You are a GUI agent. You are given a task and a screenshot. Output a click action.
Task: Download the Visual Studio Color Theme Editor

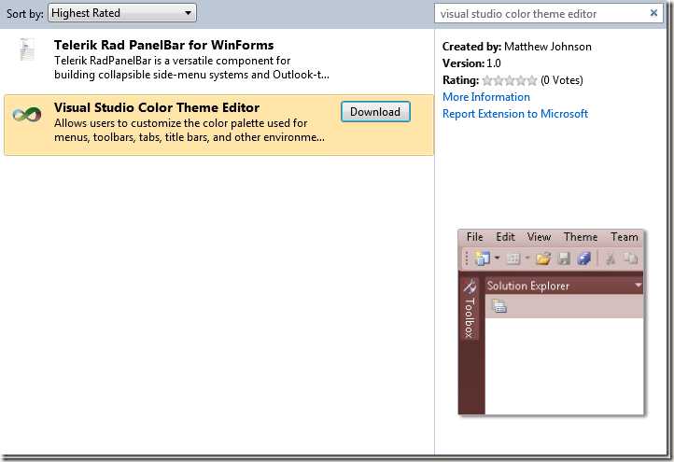point(375,112)
